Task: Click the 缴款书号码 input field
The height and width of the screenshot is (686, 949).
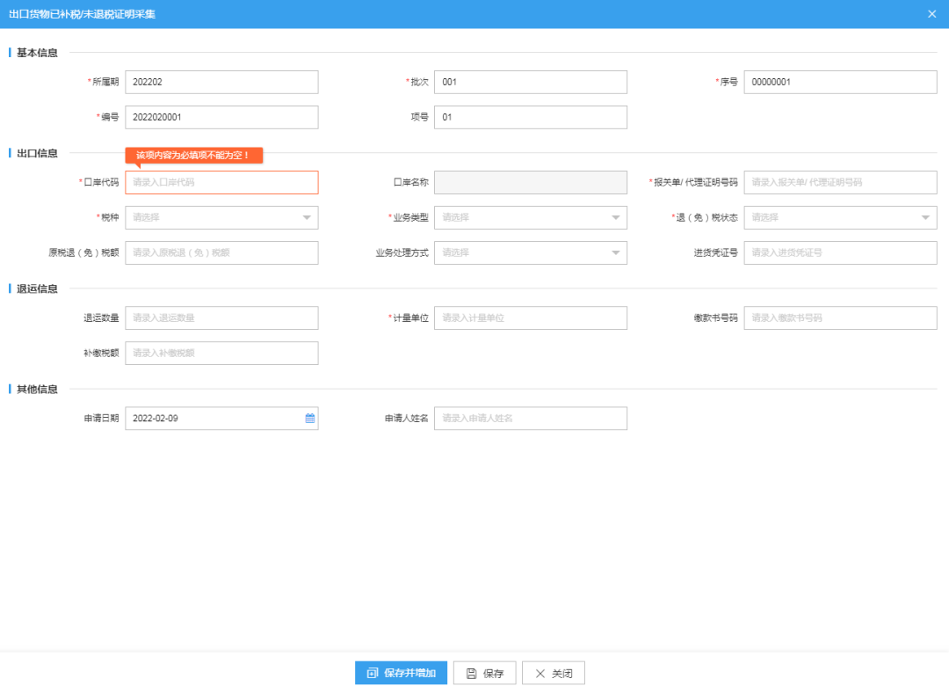Action: pyautogui.click(x=840, y=317)
